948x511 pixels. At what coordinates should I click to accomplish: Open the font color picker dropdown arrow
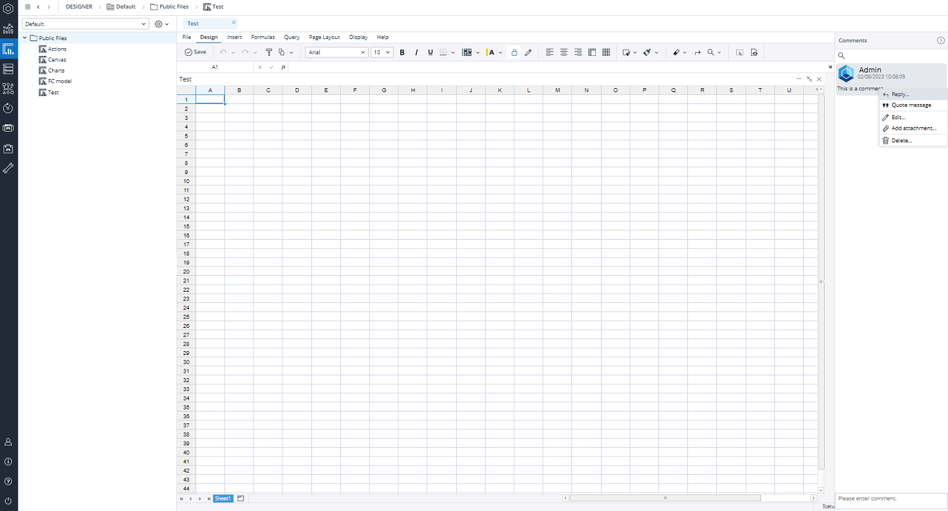500,52
